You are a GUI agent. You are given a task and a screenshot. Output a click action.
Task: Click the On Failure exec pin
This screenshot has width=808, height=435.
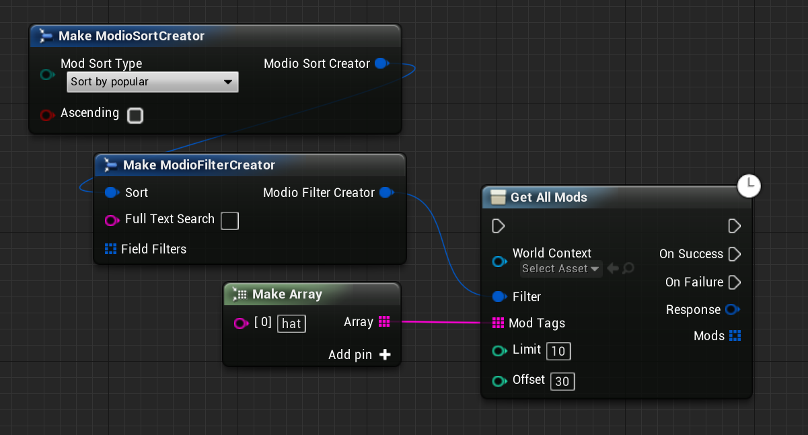coord(735,282)
